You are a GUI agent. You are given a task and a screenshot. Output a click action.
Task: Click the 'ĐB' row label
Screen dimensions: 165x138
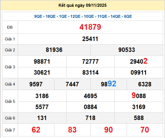pyautogui.click(x=10, y=27)
